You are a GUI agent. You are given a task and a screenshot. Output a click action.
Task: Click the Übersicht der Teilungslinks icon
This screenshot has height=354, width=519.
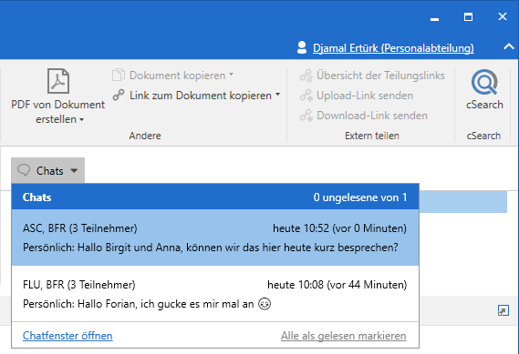click(306, 76)
